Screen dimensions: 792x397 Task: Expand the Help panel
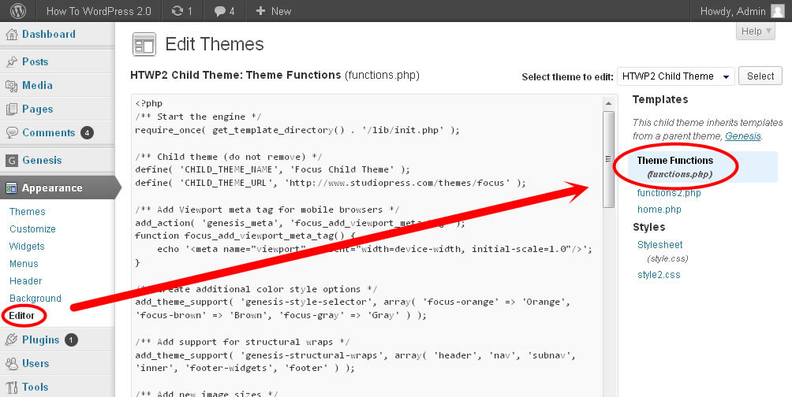[x=757, y=32]
